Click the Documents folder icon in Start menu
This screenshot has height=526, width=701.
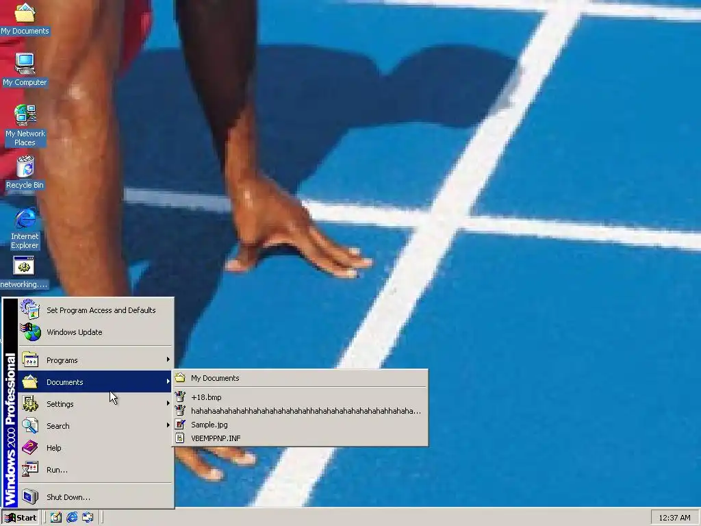pos(30,381)
